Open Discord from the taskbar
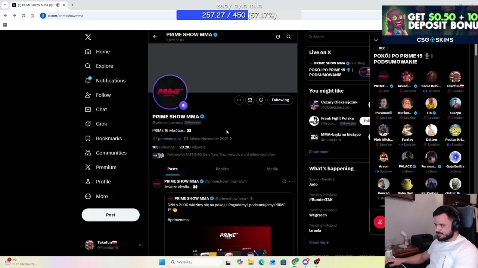Image resolution: width=478 pixels, height=268 pixels. [305, 262]
